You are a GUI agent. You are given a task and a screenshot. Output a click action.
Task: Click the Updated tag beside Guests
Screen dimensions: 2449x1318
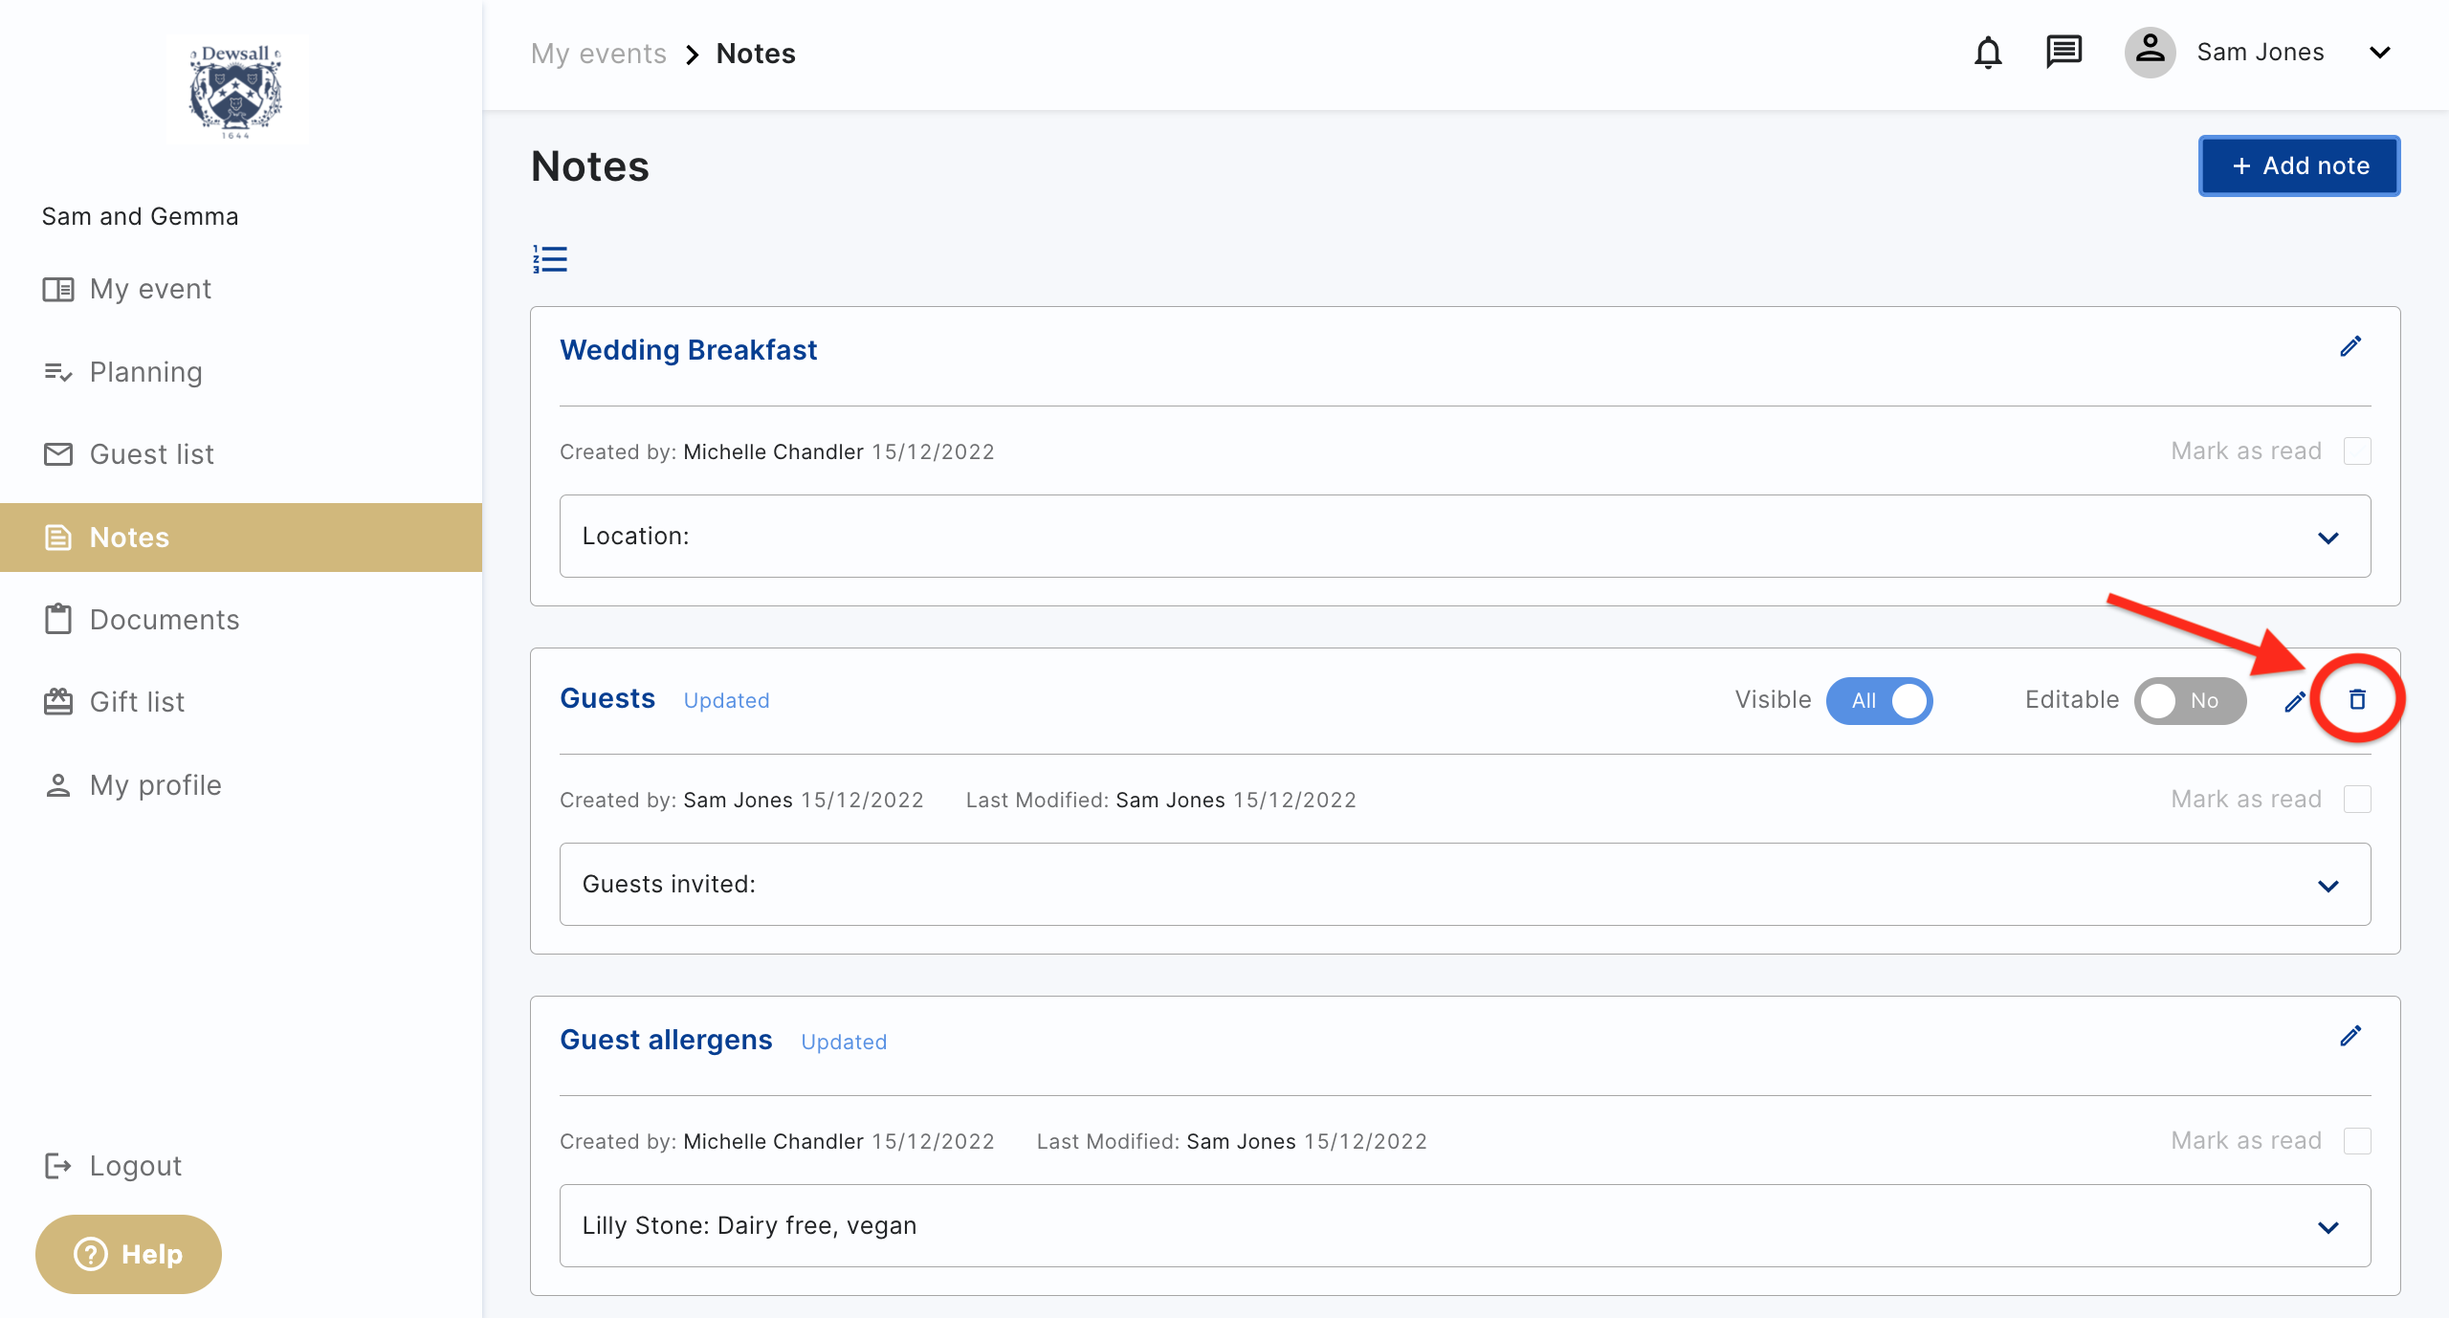[x=726, y=701]
